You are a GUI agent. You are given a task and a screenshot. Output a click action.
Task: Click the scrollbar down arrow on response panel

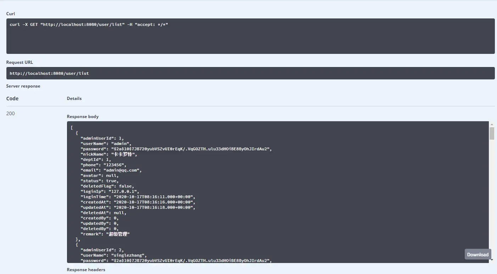click(492, 259)
